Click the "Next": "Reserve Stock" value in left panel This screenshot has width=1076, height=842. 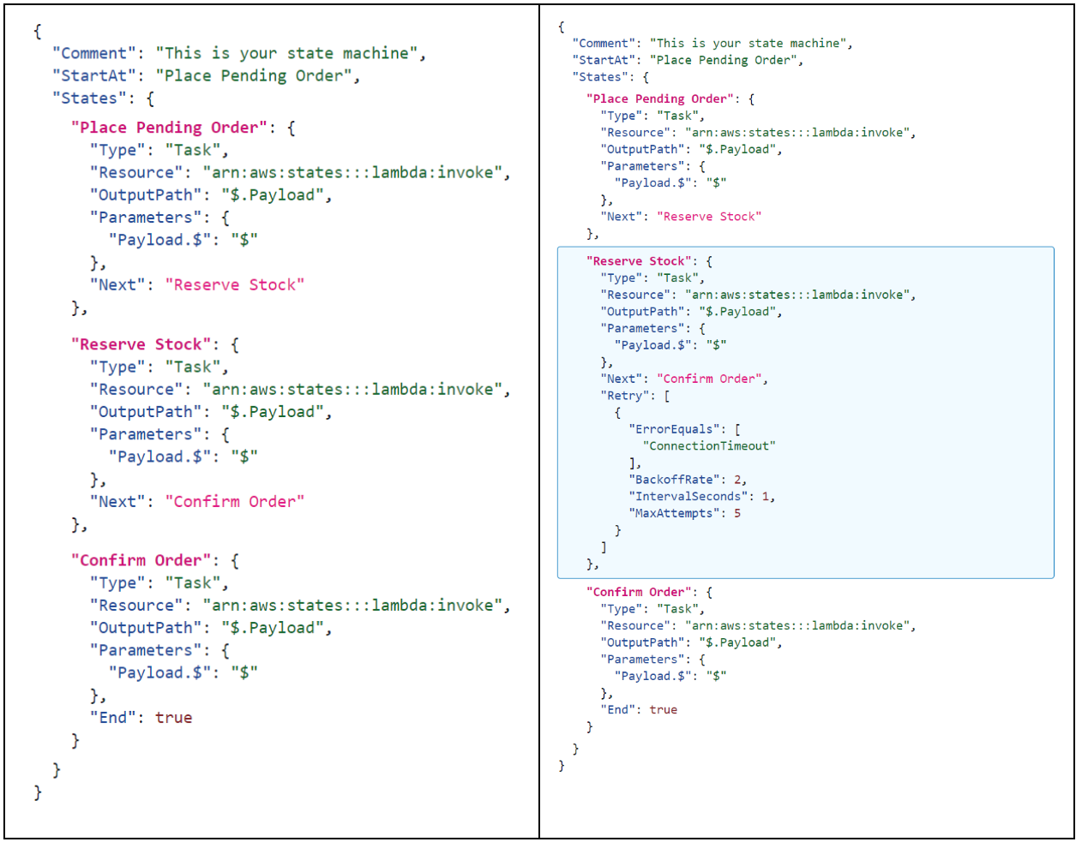pyautogui.click(x=233, y=284)
